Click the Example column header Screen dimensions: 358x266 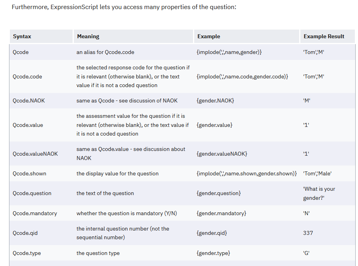pos(247,36)
